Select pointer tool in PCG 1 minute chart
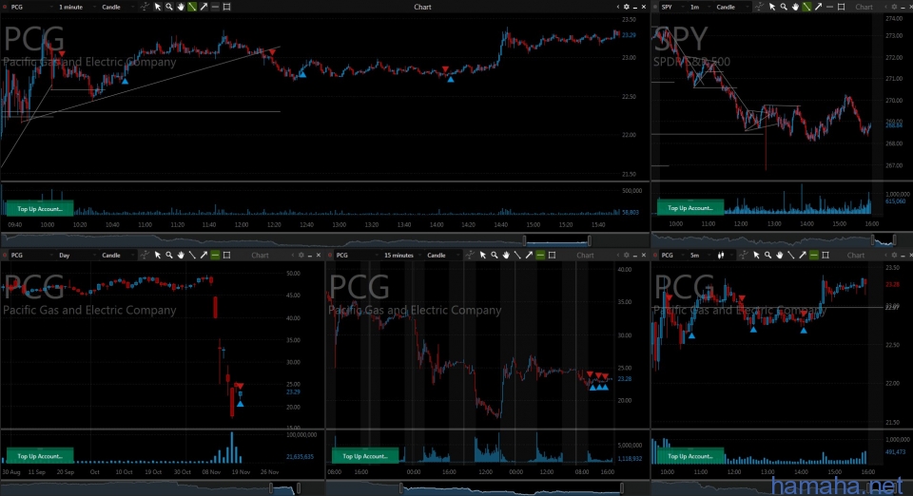The height and width of the screenshot is (496, 913). 157,7
